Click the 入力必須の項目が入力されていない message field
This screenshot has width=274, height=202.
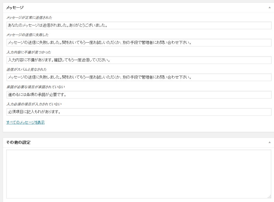[139, 112]
